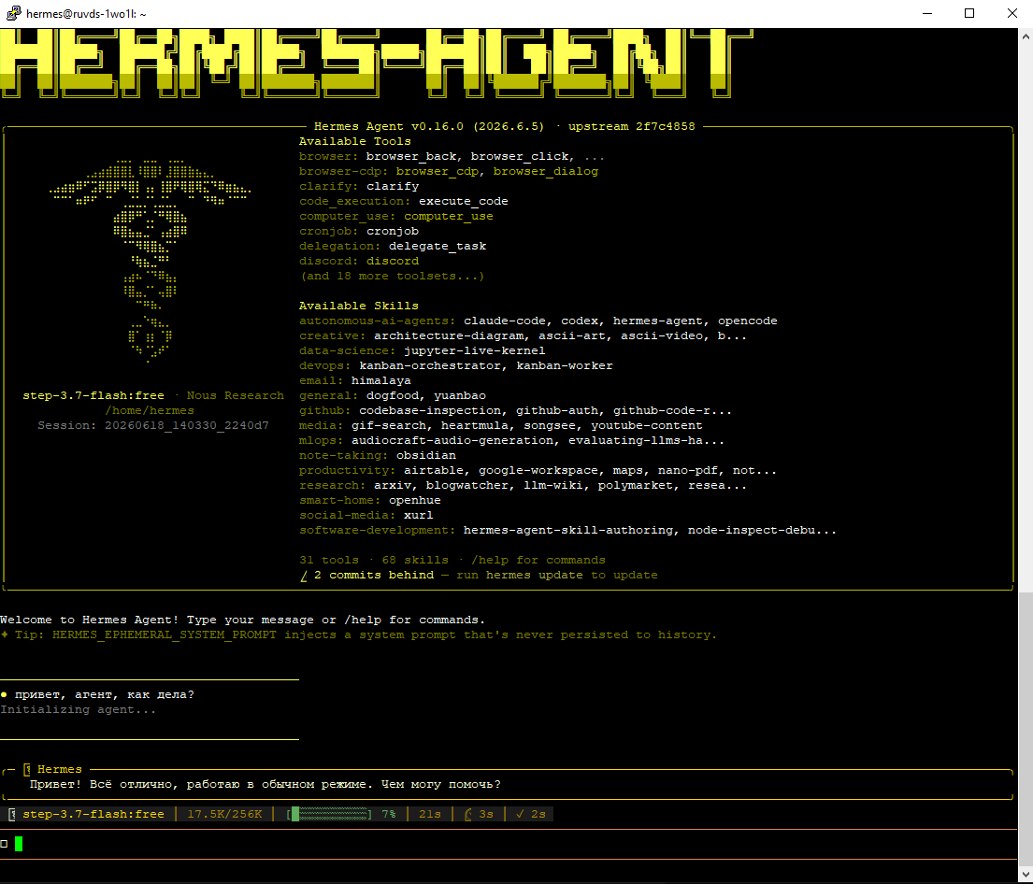Click the version title 'Hermes Agent v0.16.0'
The image size is (1033, 884).
(389, 126)
